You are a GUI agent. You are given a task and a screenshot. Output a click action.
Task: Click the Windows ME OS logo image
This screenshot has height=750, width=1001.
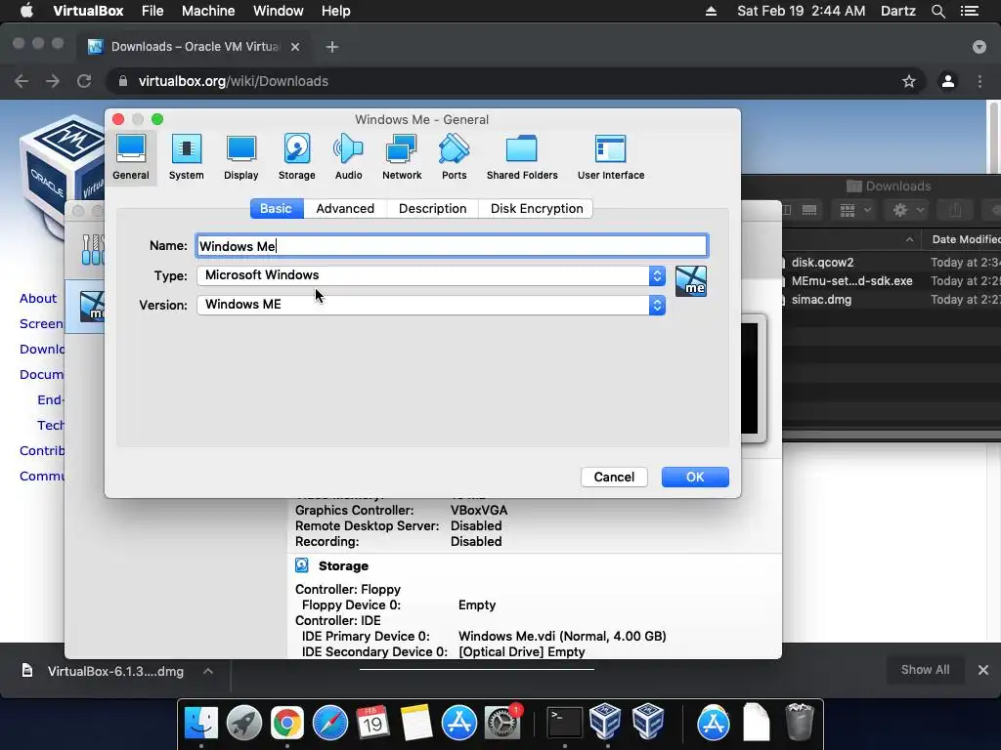[691, 281]
